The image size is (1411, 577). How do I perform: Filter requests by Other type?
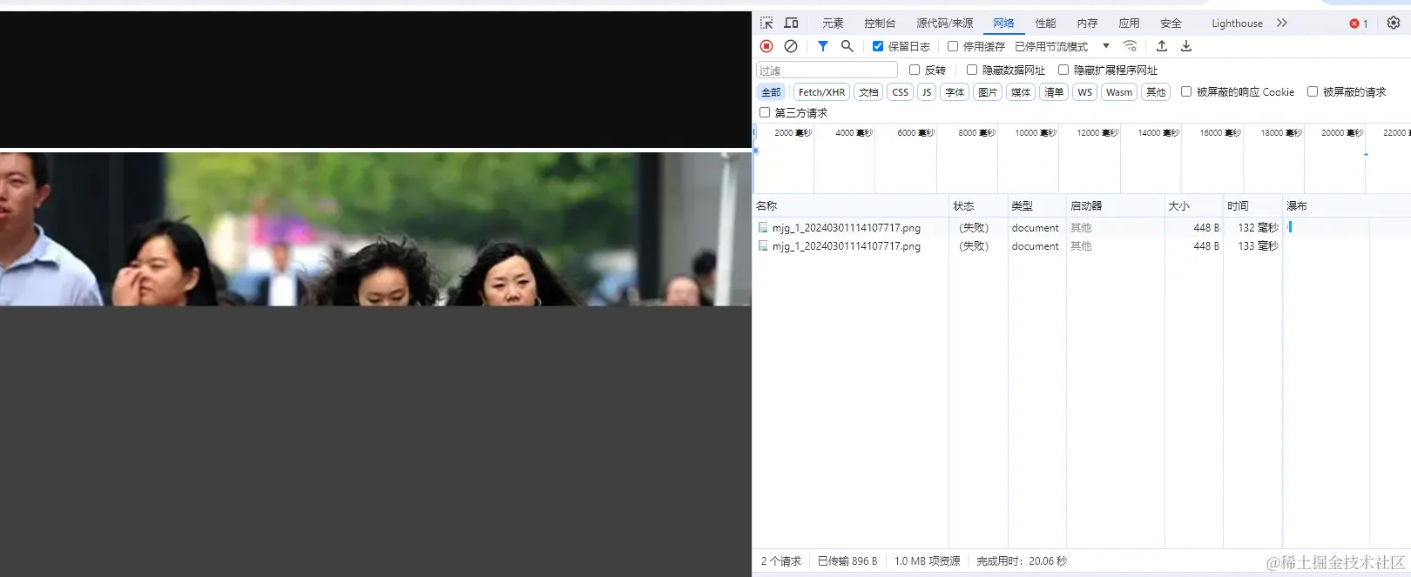pyautogui.click(x=1156, y=92)
